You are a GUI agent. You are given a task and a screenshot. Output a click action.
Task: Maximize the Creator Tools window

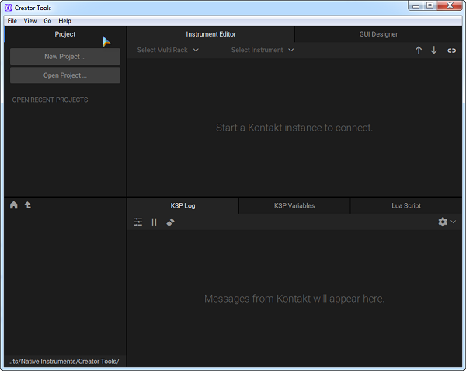(x=429, y=5)
